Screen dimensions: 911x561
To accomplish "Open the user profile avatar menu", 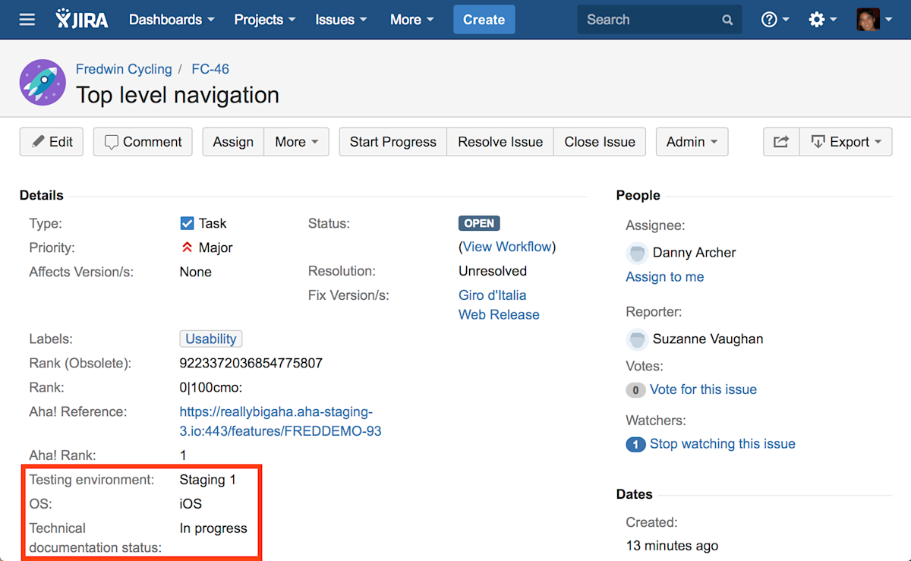I will pyautogui.click(x=874, y=20).
